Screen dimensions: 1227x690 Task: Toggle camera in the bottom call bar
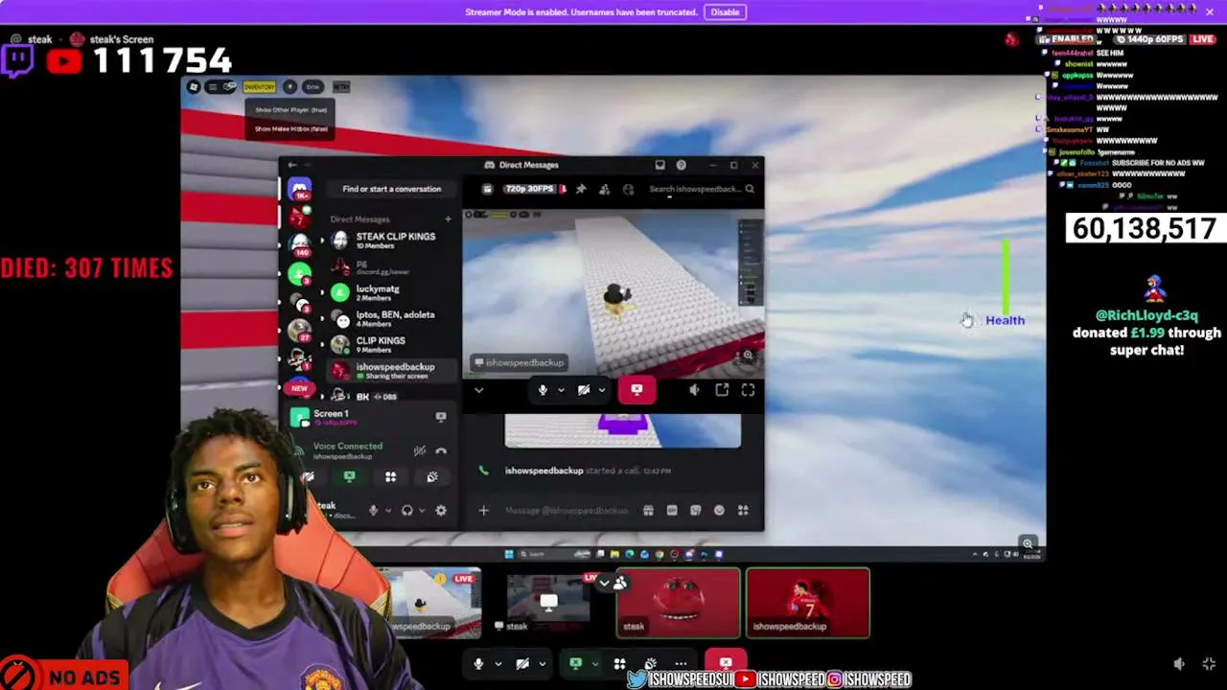click(x=522, y=663)
